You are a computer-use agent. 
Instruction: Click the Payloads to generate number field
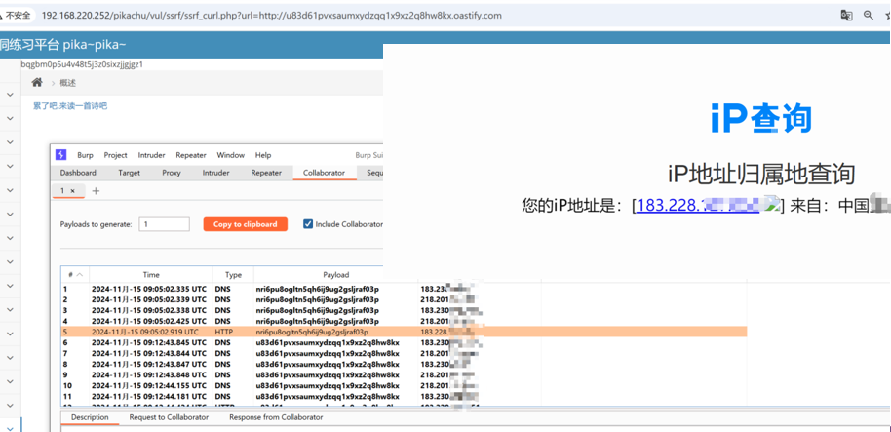(164, 224)
